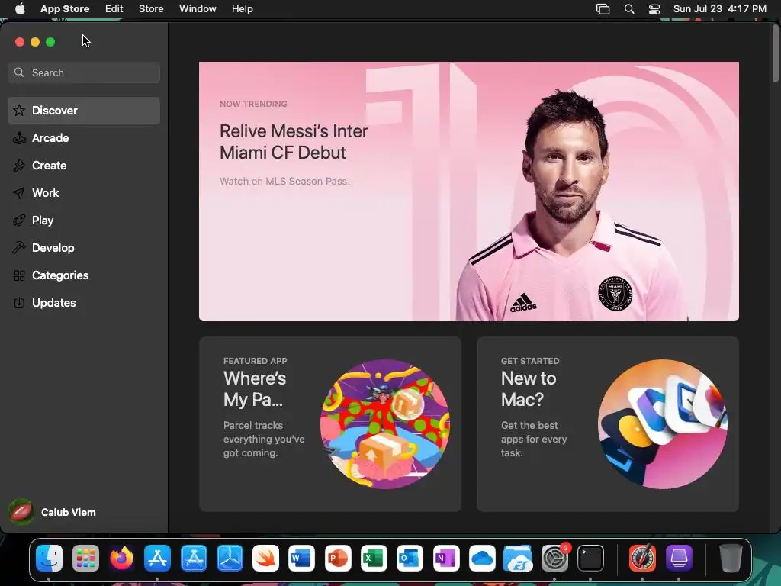Open Calub Viem account profile
781x586 pixels.
pos(53,512)
